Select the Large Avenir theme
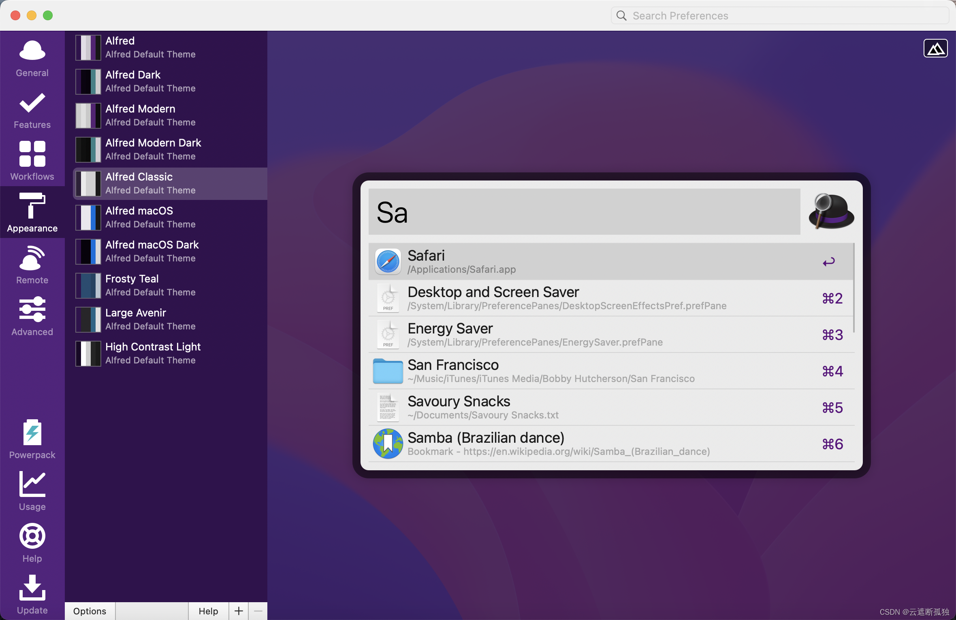Image resolution: width=956 pixels, height=620 pixels. click(170, 319)
